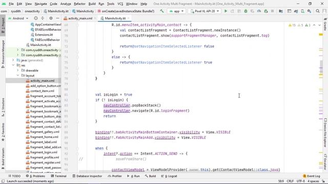Open the Problems tool window

pyautogui.click(x=36, y=176)
